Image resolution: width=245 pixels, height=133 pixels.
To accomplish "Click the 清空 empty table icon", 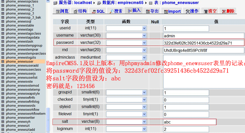I will click(x=206, y=11).
